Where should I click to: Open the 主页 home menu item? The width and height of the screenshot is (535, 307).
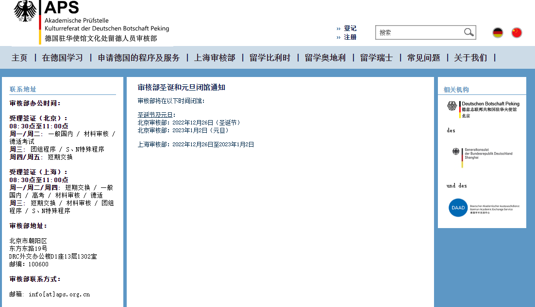click(19, 58)
